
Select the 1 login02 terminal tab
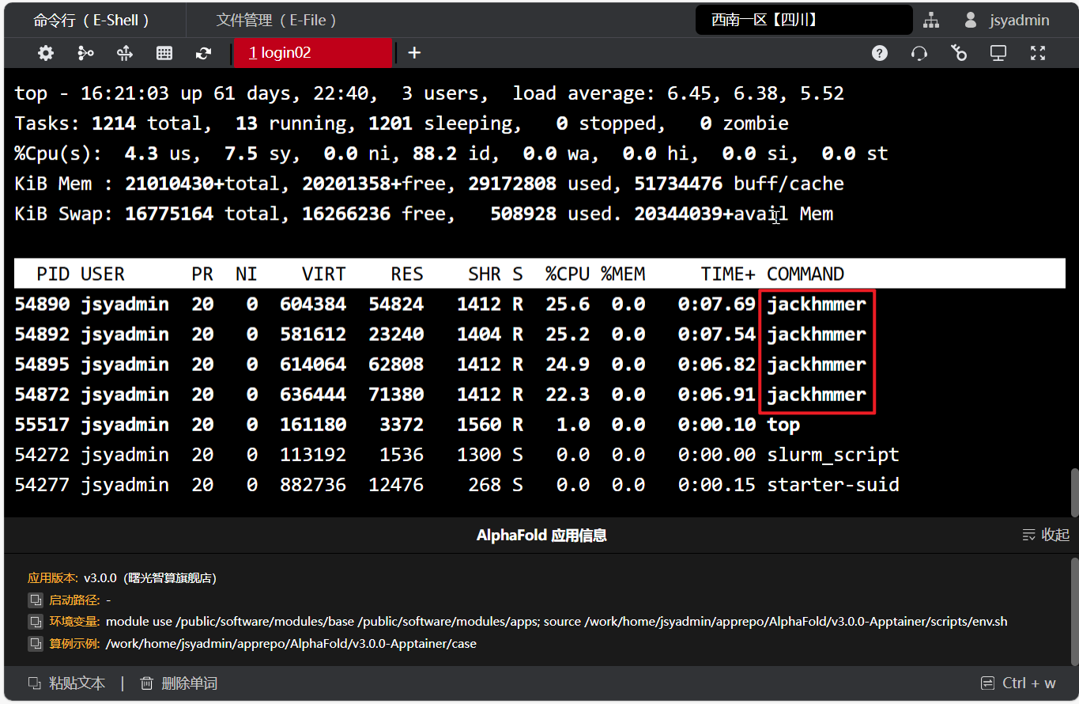pyautogui.click(x=311, y=53)
